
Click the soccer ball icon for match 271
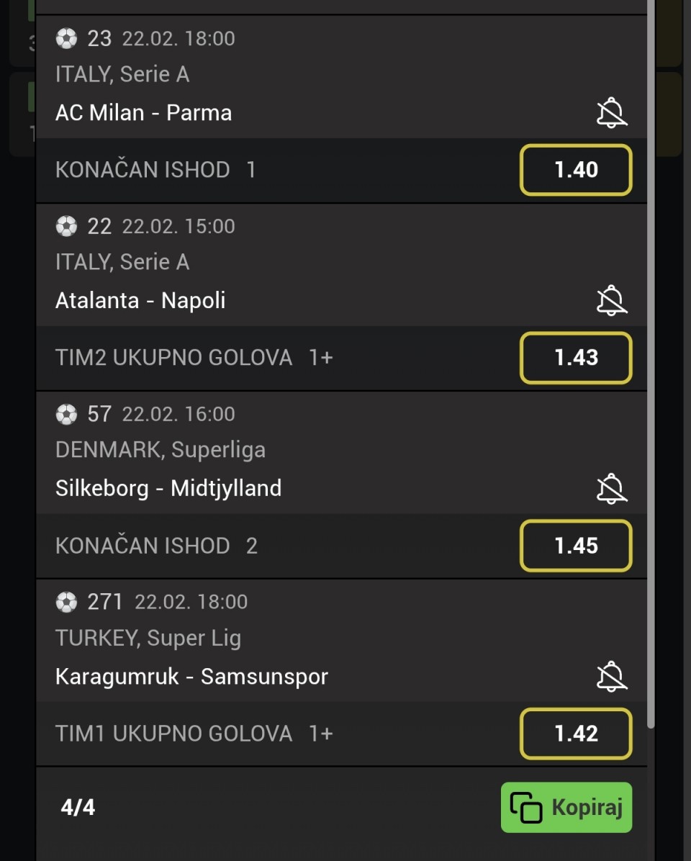(x=66, y=602)
